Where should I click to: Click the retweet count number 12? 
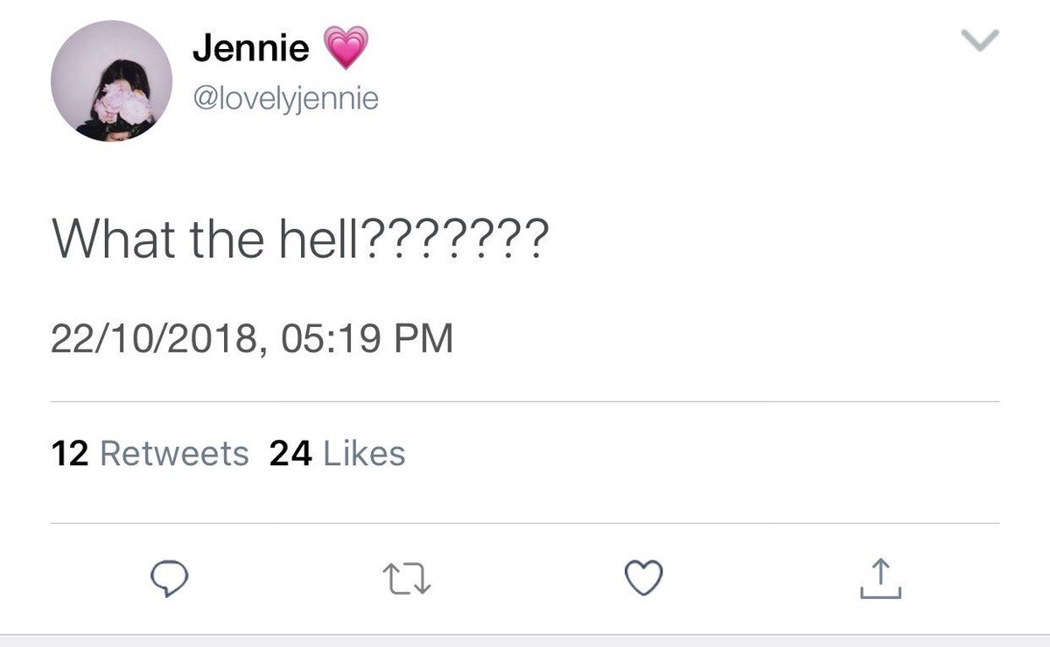[70, 453]
